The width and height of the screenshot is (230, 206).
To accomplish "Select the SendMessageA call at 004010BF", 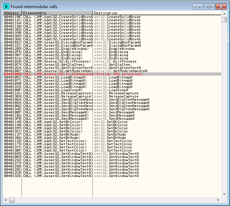I will [112, 112].
